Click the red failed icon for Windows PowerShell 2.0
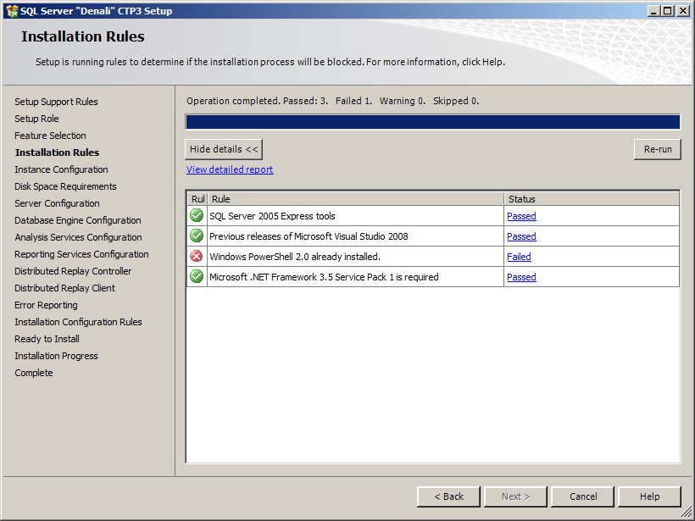The image size is (695, 521). [197, 256]
